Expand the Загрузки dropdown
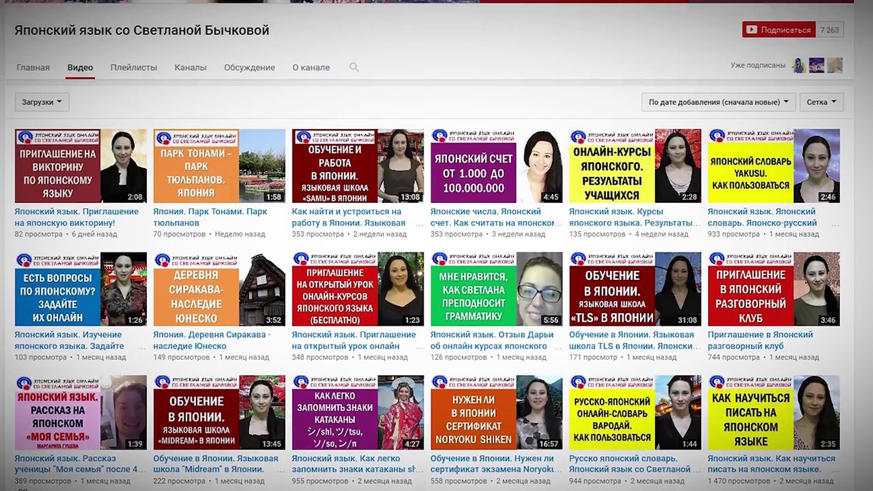The width and height of the screenshot is (873, 491). tap(42, 102)
